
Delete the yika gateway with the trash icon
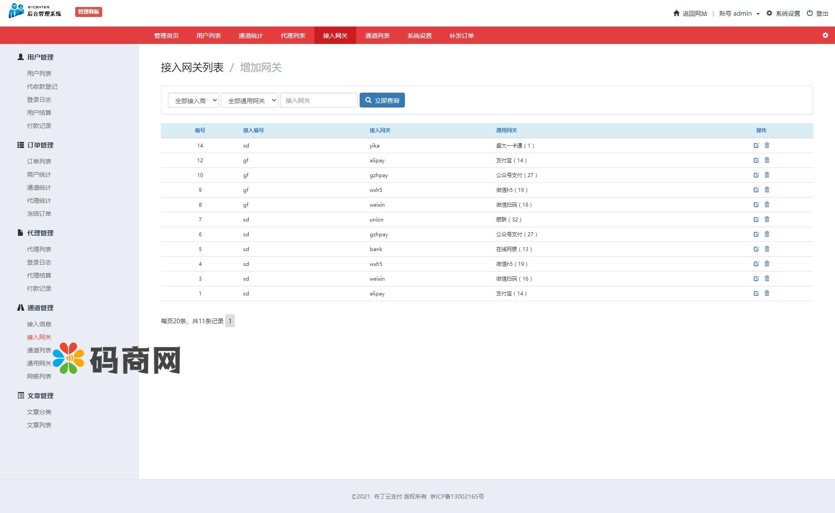coord(767,146)
